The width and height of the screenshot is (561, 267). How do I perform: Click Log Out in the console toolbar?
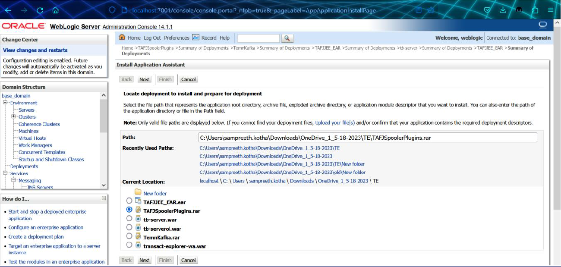click(152, 38)
